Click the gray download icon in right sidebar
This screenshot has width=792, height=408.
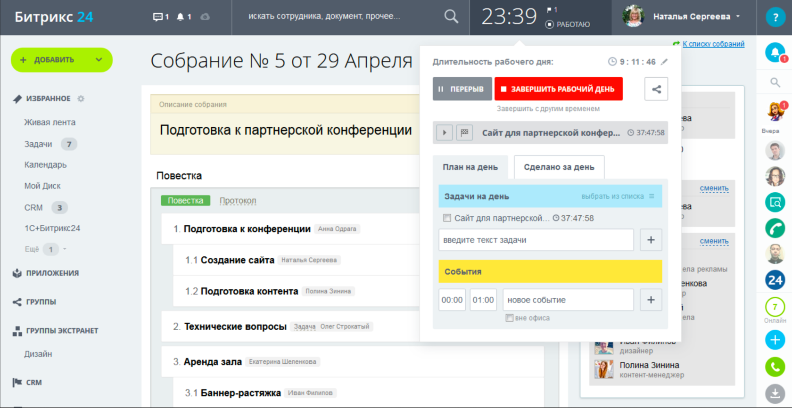pos(775,393)
